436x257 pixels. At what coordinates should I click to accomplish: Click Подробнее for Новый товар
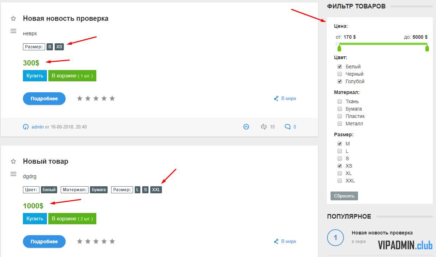pos(44,242)
